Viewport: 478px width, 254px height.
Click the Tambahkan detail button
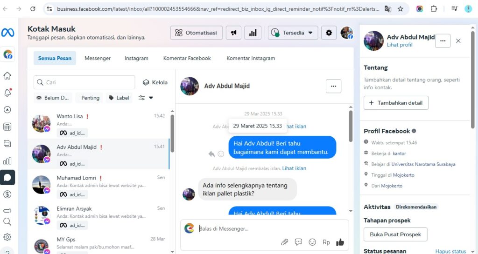tap(396, 103)
